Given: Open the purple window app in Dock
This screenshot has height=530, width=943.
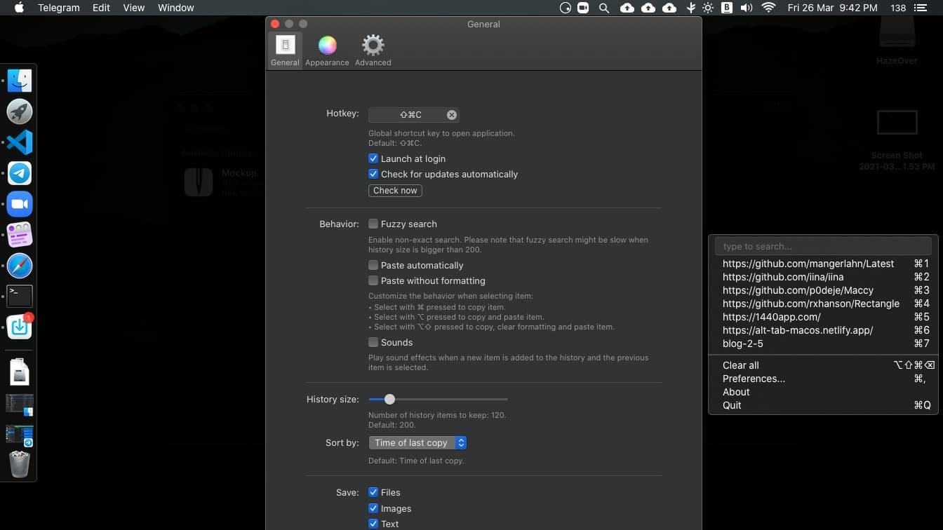Looking at the screenshot, I should (x=20, y=235).
